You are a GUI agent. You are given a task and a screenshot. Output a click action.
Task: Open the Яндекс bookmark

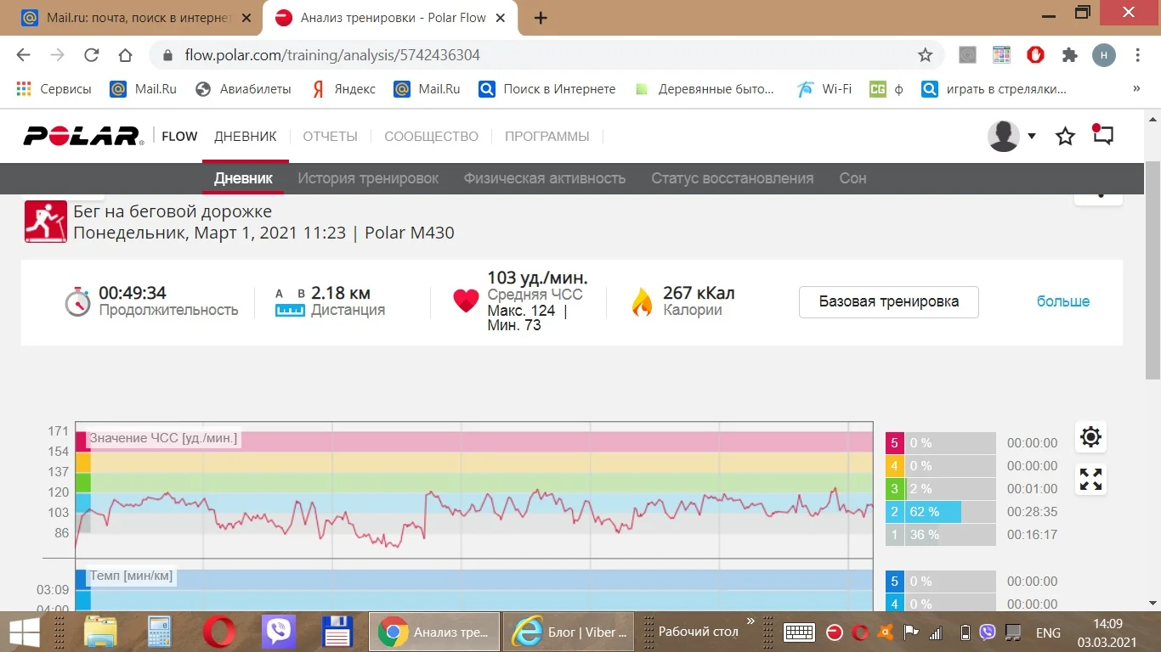coord(343,89)
